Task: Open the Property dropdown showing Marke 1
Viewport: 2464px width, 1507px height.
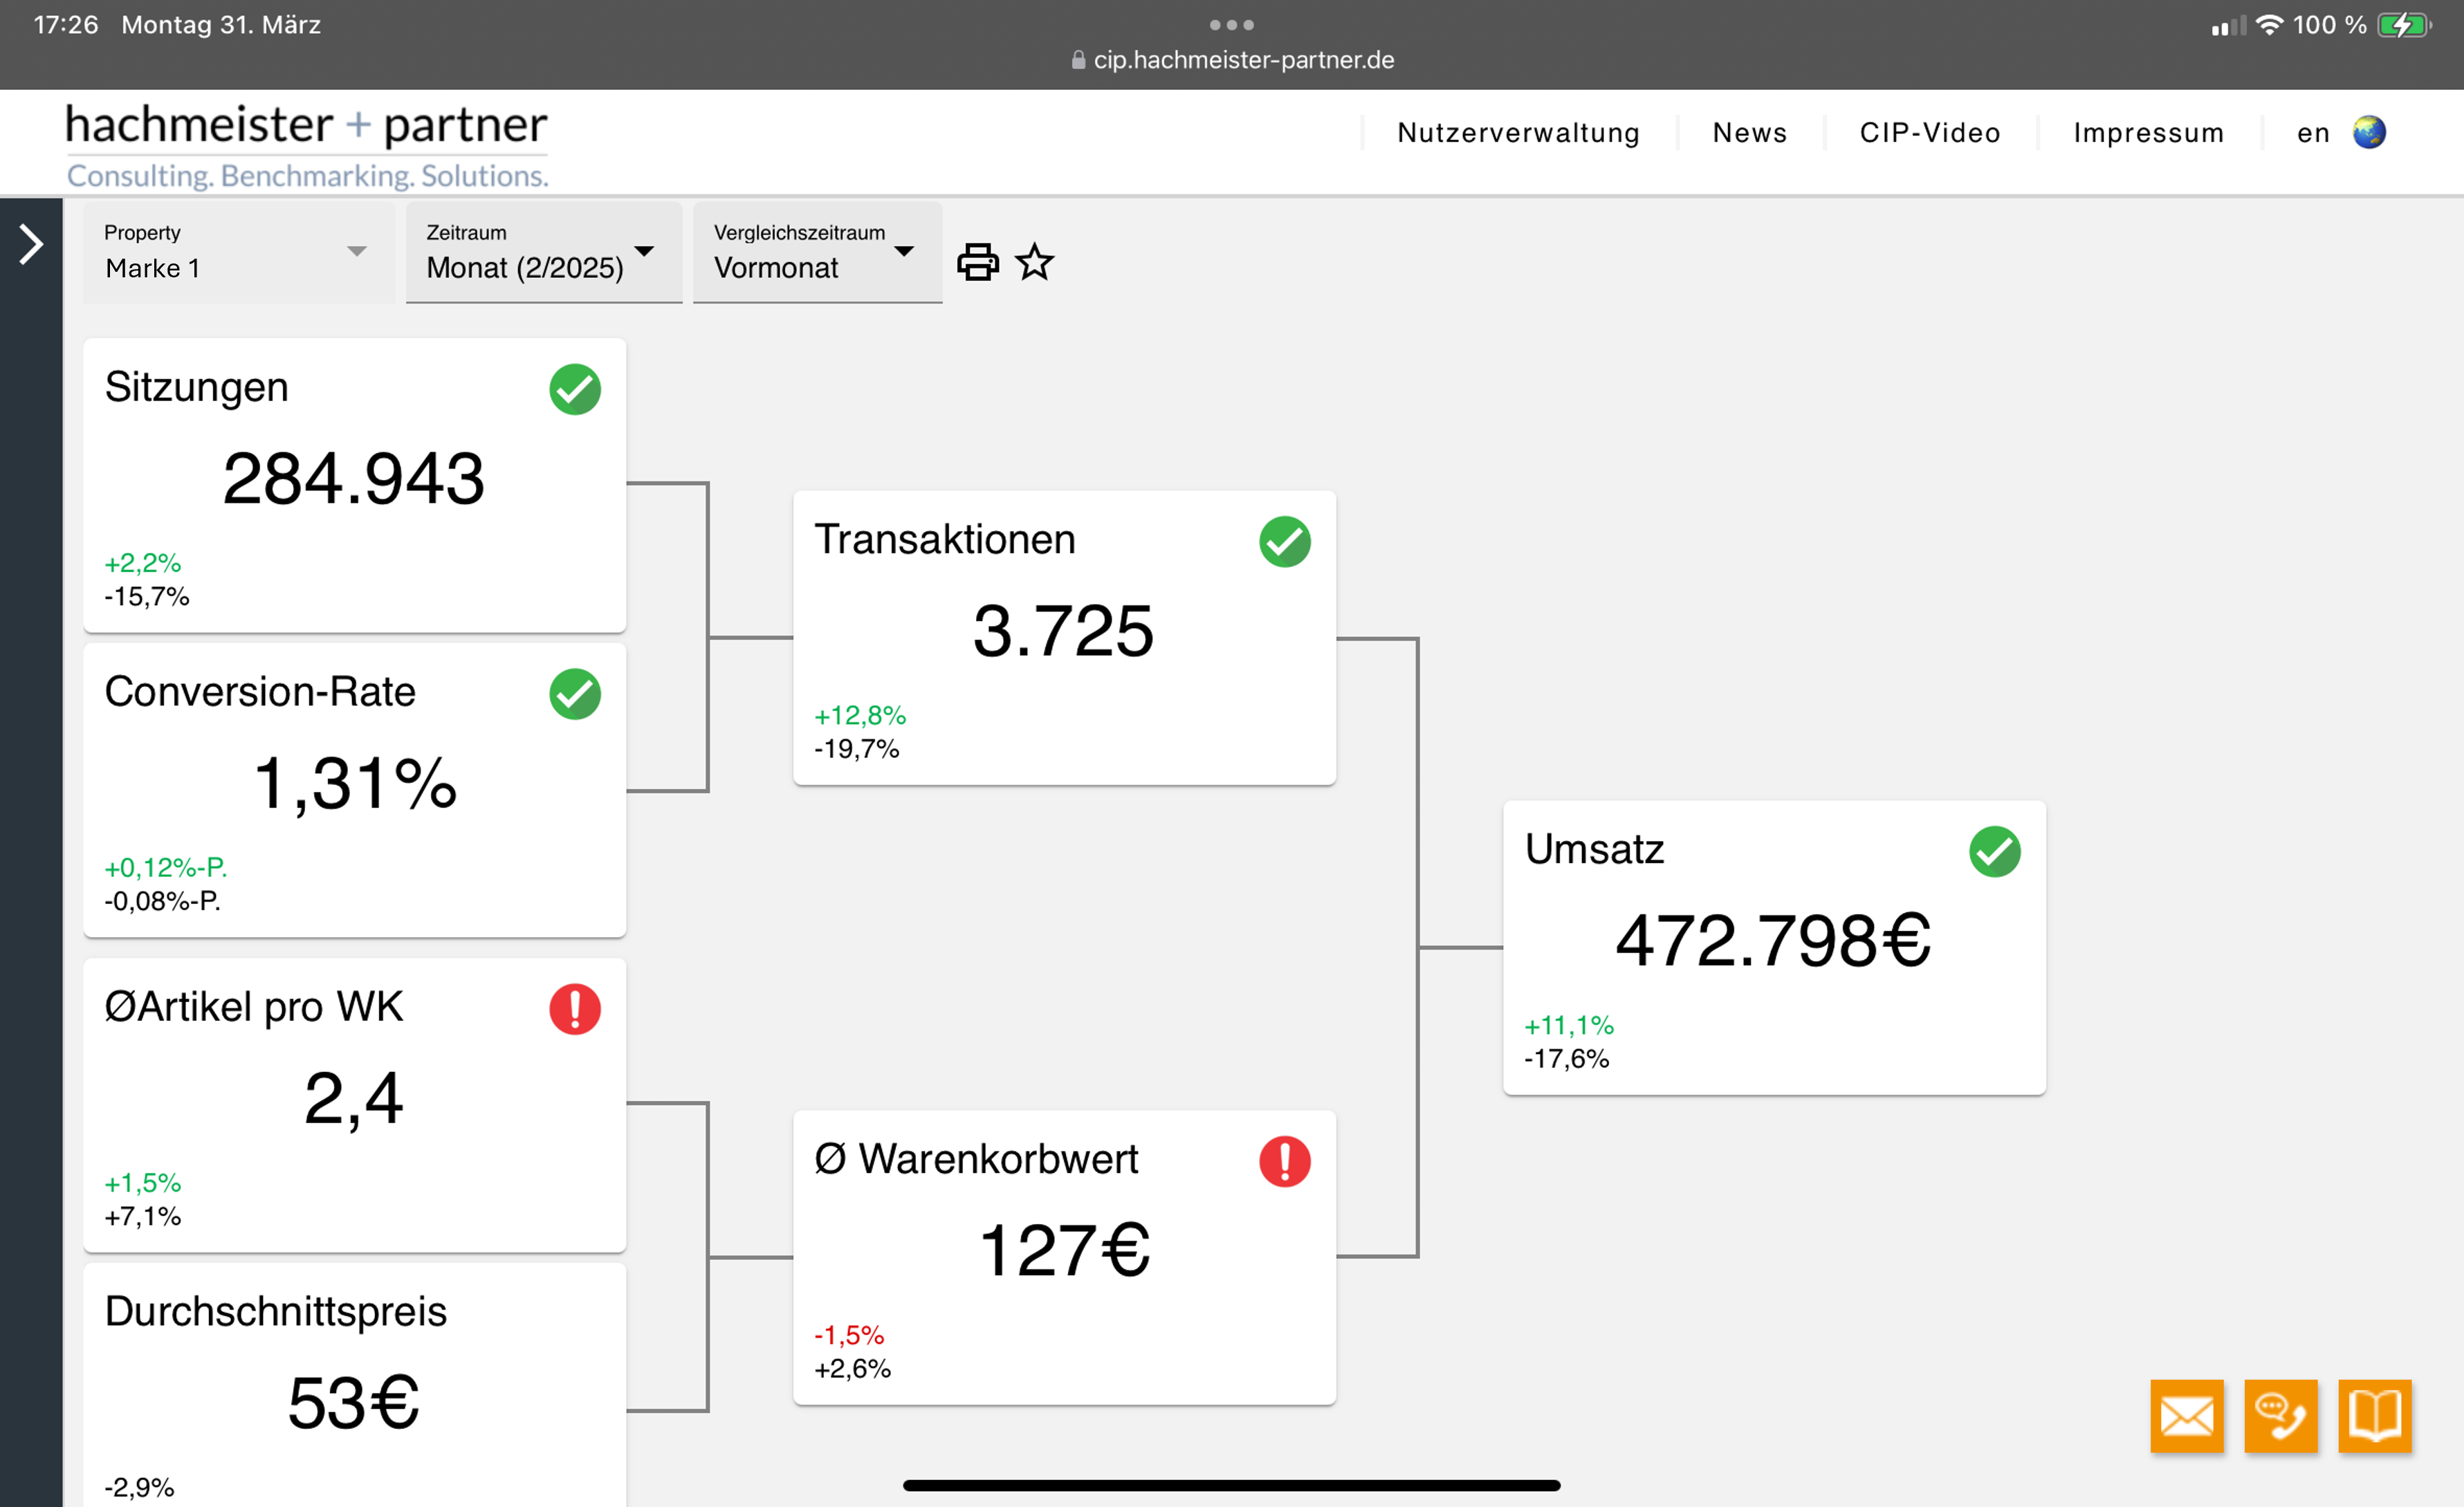Action: 238,252
